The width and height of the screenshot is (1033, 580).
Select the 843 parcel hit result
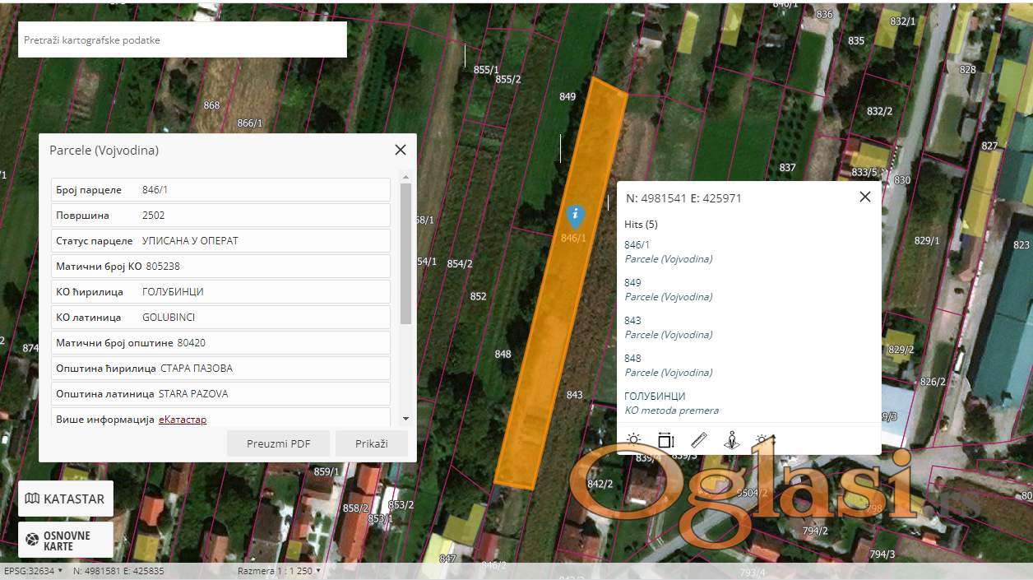tap(632, 321)
